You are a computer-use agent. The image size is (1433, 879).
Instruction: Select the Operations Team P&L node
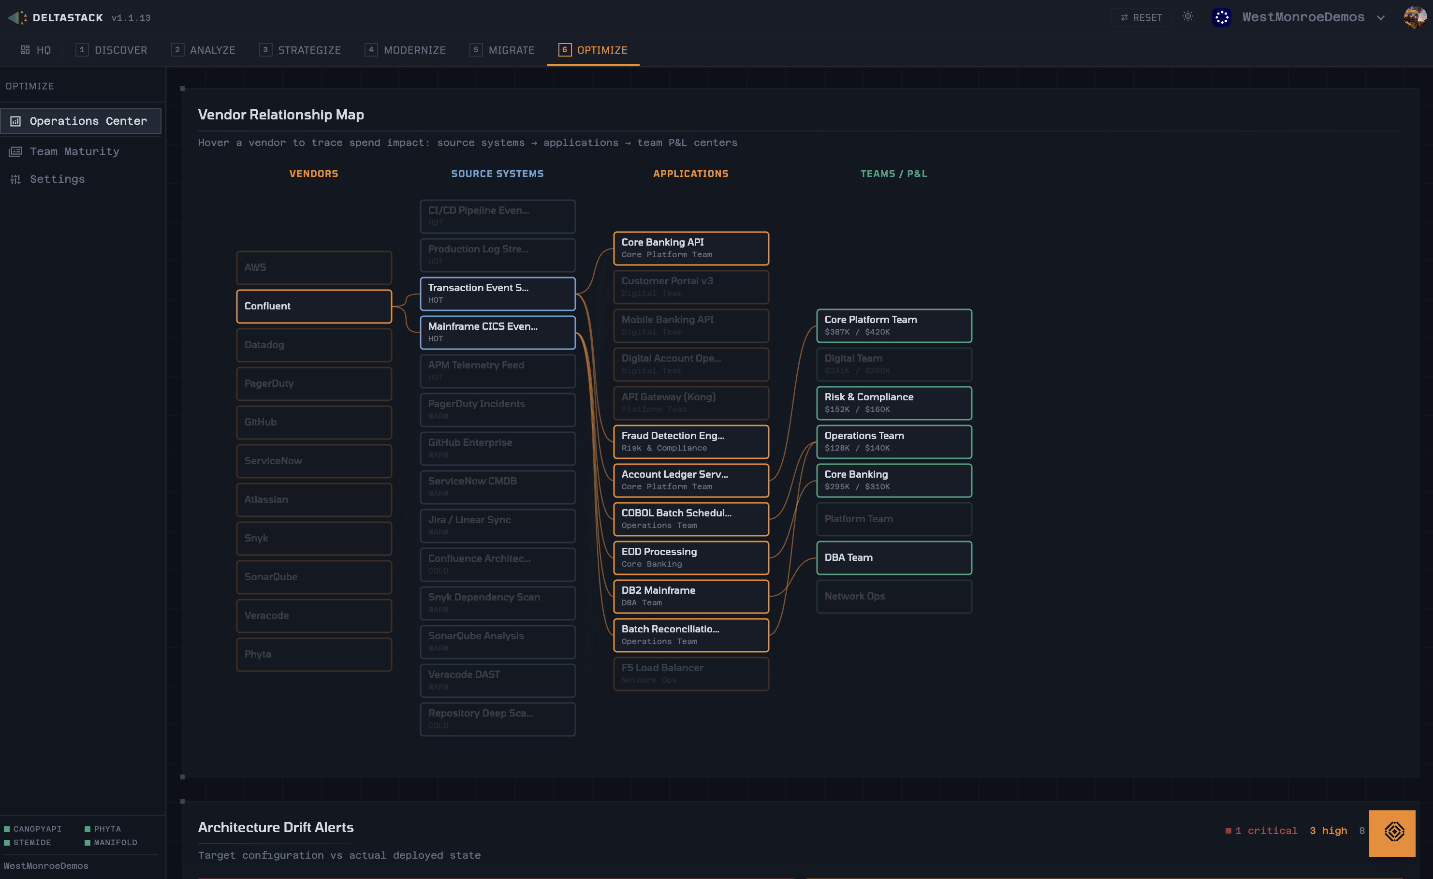coord(894,441)
